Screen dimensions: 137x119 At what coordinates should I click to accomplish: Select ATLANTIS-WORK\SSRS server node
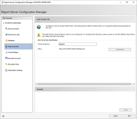pos(13,23)
